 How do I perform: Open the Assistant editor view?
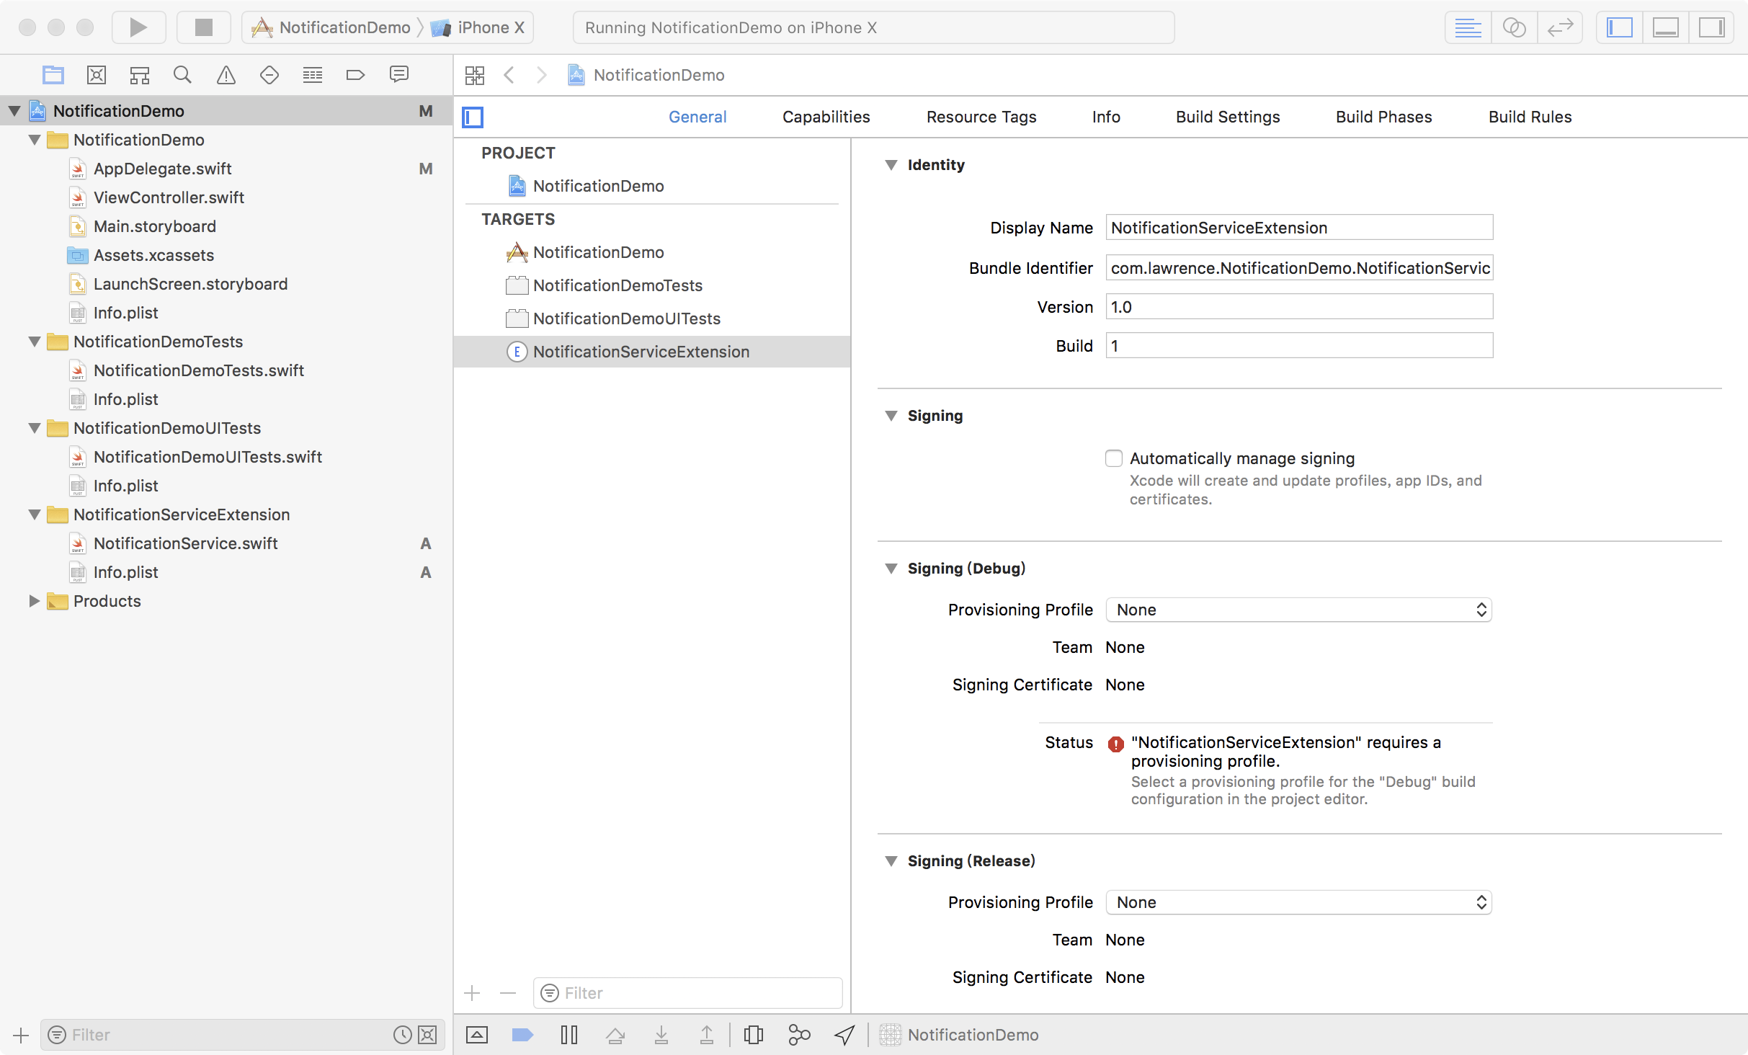coord(1514,27)
